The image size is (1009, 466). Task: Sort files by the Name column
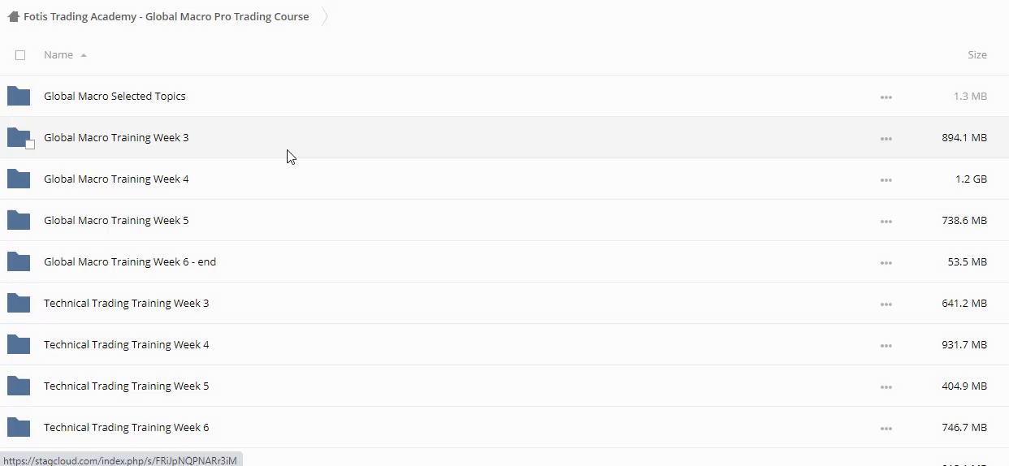click(58, 55)
